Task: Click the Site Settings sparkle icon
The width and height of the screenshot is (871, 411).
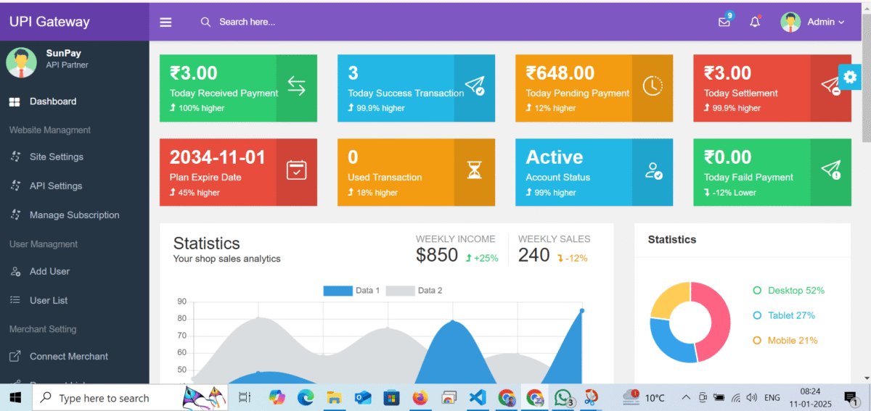Action: 15,157
